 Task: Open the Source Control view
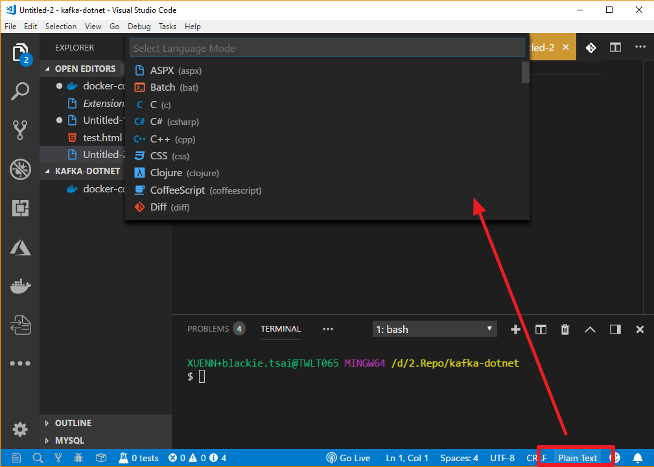click(20, 130)
